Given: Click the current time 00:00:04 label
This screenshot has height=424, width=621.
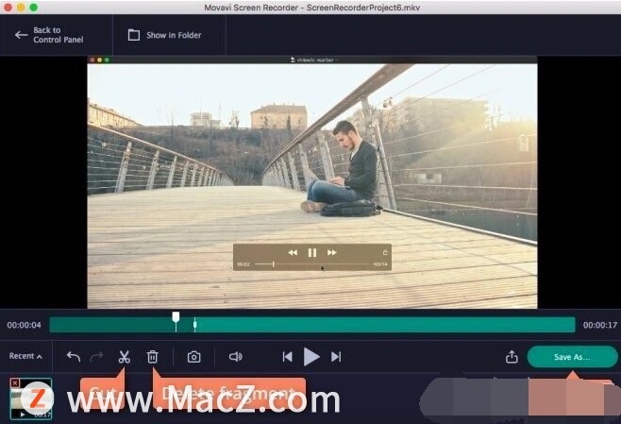Looking at the screenshot, I should 24,325.
